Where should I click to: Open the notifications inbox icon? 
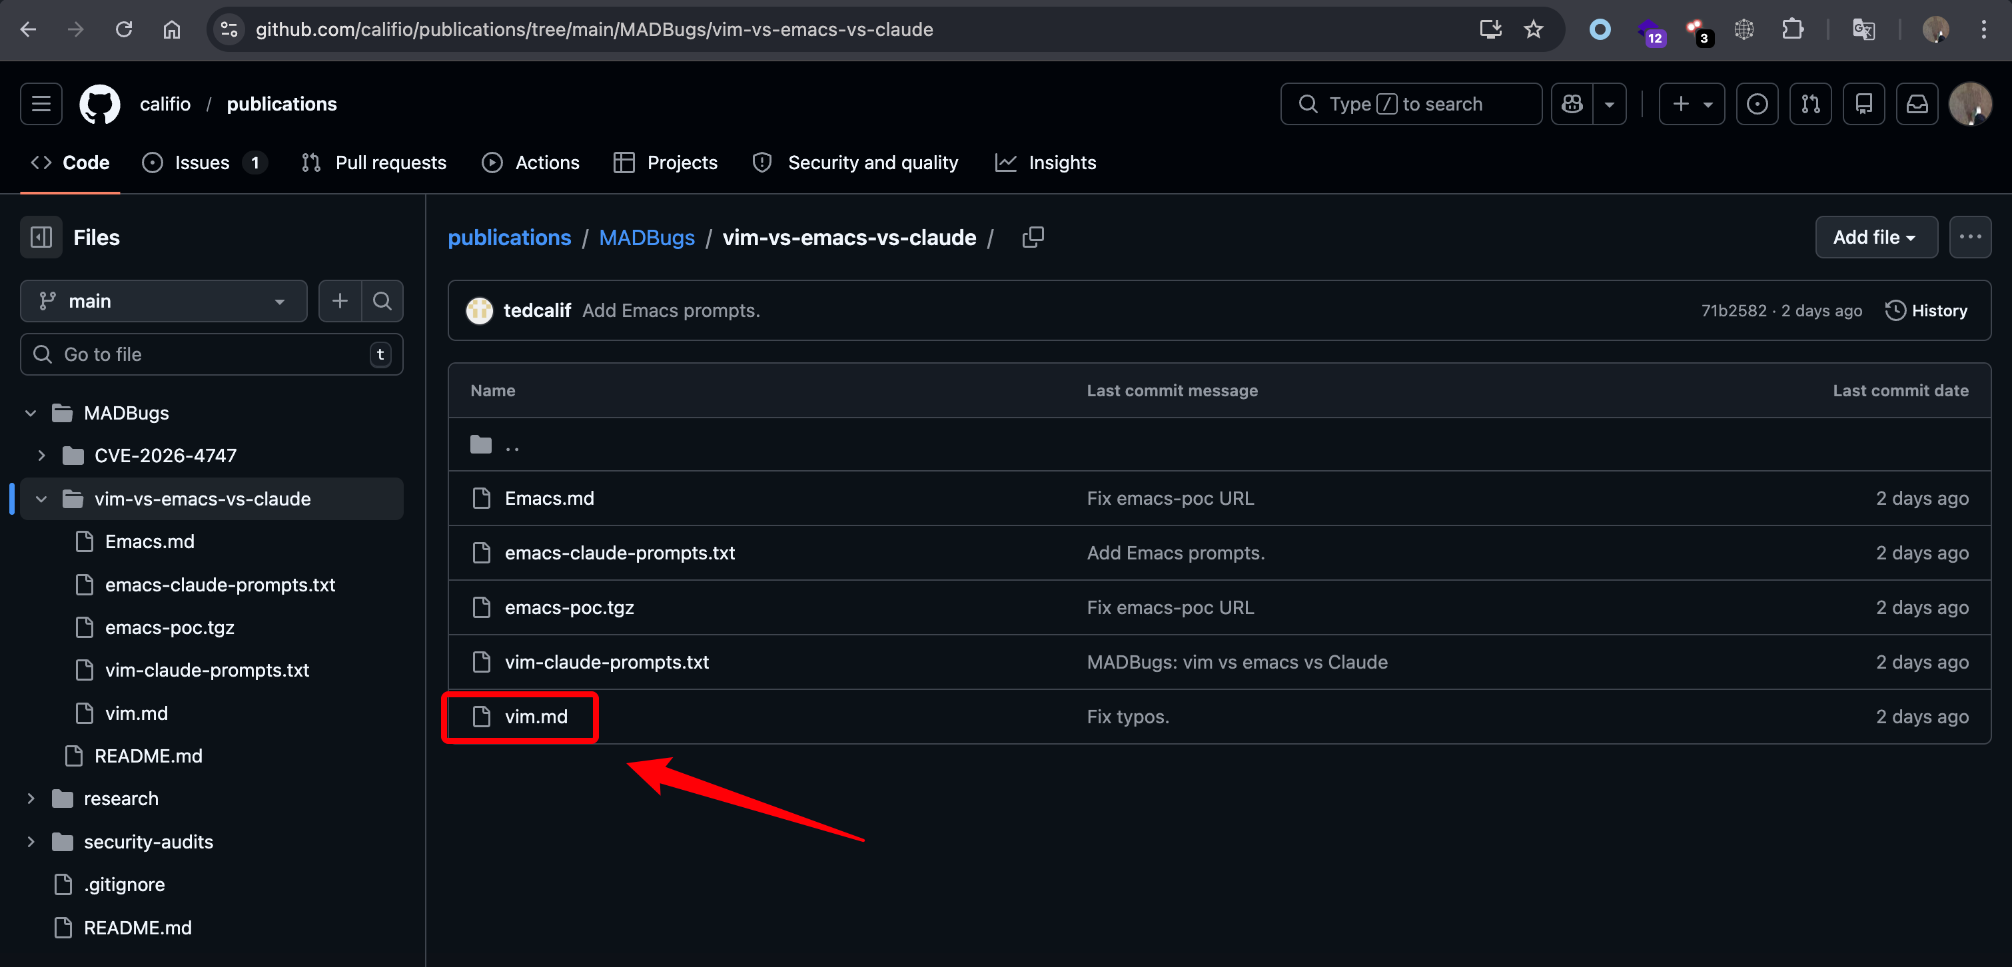coord(1917,104)
